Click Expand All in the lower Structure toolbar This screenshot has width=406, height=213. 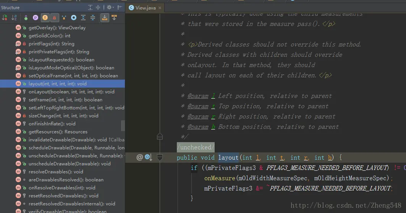click(x=83, y=18)
